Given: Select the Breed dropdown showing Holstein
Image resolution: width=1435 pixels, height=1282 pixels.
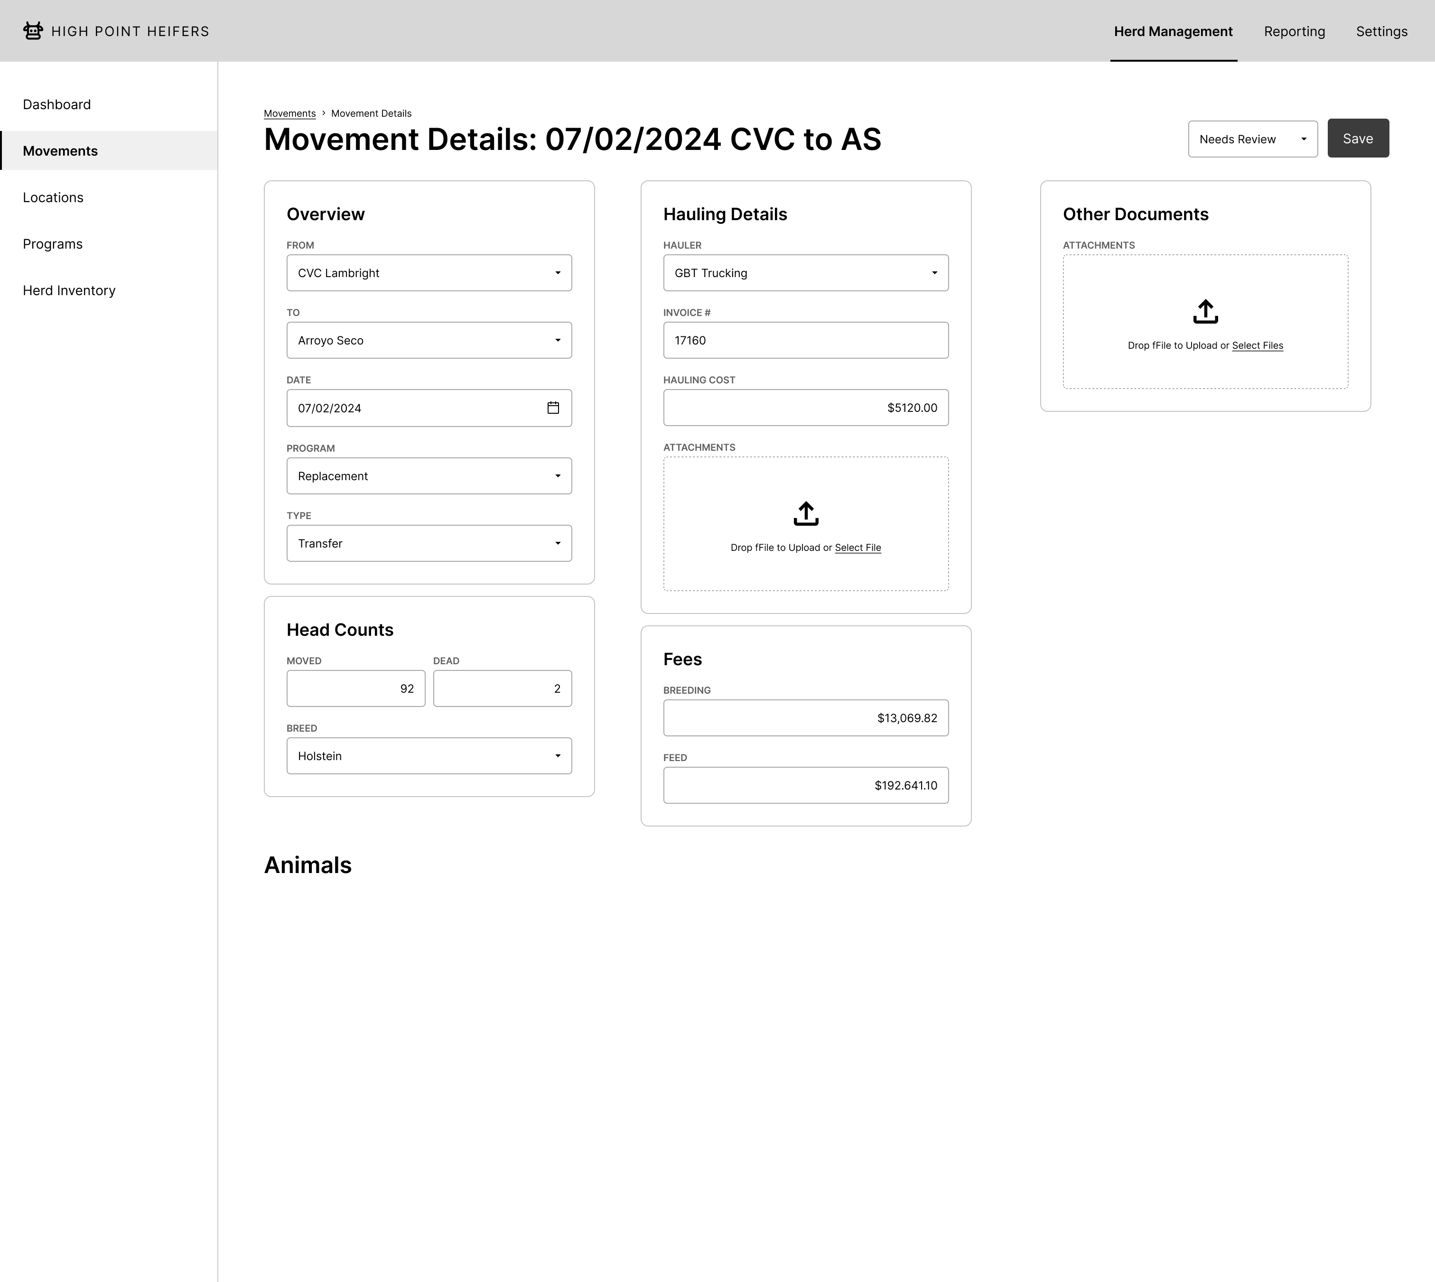Looking at the screenshot, I should coord(429,756).
